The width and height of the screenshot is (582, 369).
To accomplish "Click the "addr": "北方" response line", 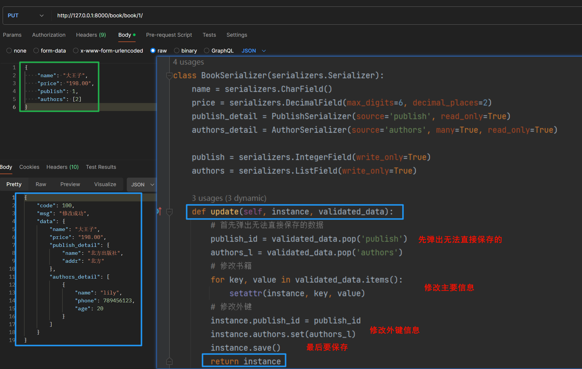I will point(83,261).
